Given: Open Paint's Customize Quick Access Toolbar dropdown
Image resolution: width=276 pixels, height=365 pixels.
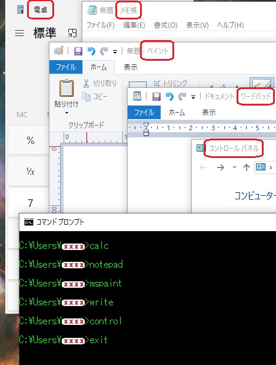Looking at the screenshot, I should [x=115, y=52].
